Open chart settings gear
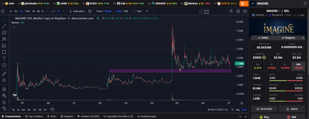309x119 pixels. [238, 11]
